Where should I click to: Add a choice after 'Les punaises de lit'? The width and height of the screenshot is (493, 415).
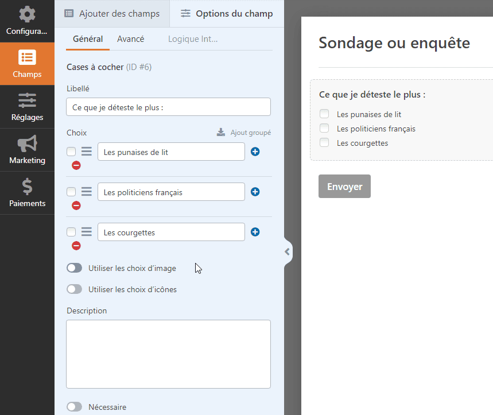[x=255, y=152]
